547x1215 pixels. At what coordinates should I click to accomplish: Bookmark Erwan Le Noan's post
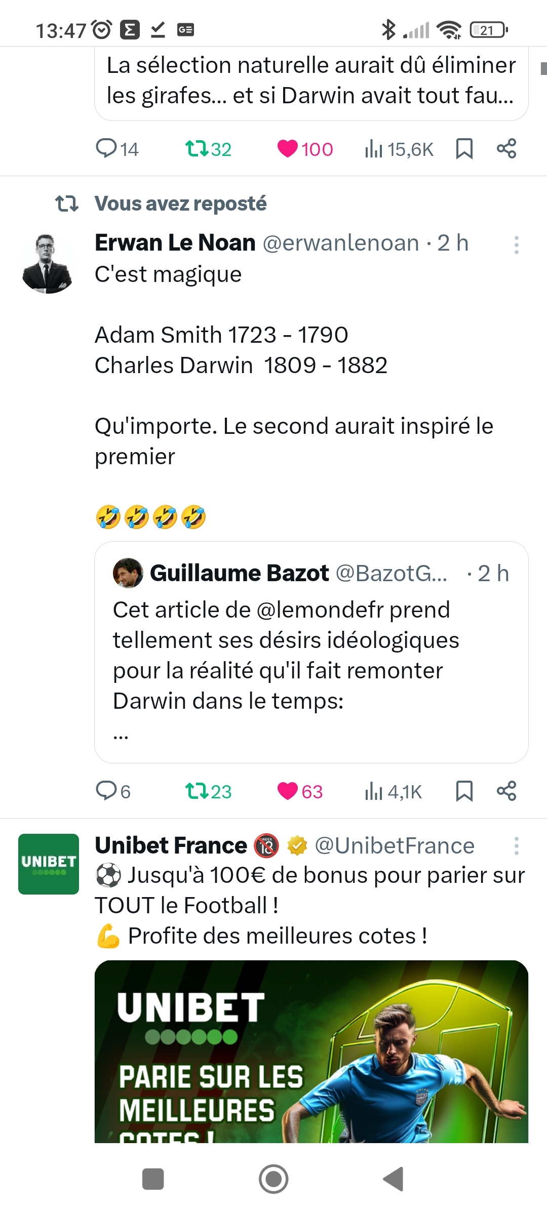click(464, 791)
